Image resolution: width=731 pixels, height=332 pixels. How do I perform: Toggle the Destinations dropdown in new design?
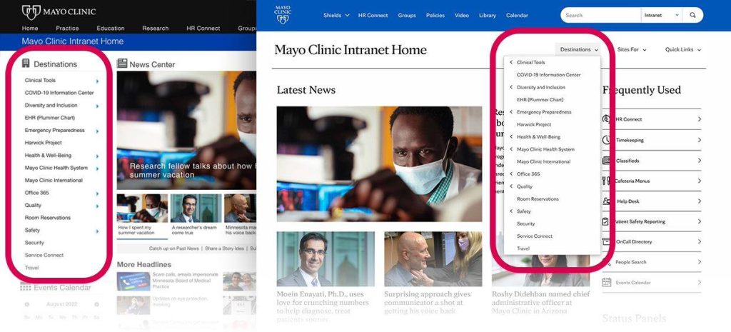[x=578, y=49]
